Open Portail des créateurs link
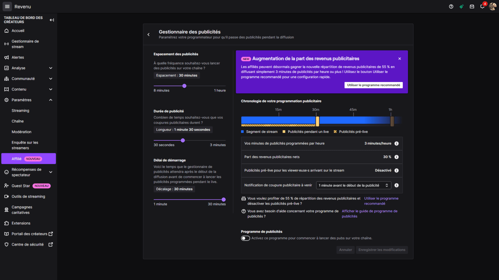 coord(30,234)
